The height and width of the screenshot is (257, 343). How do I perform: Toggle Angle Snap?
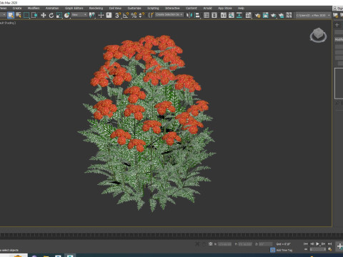pyautogui.click(x=126, y=15)
